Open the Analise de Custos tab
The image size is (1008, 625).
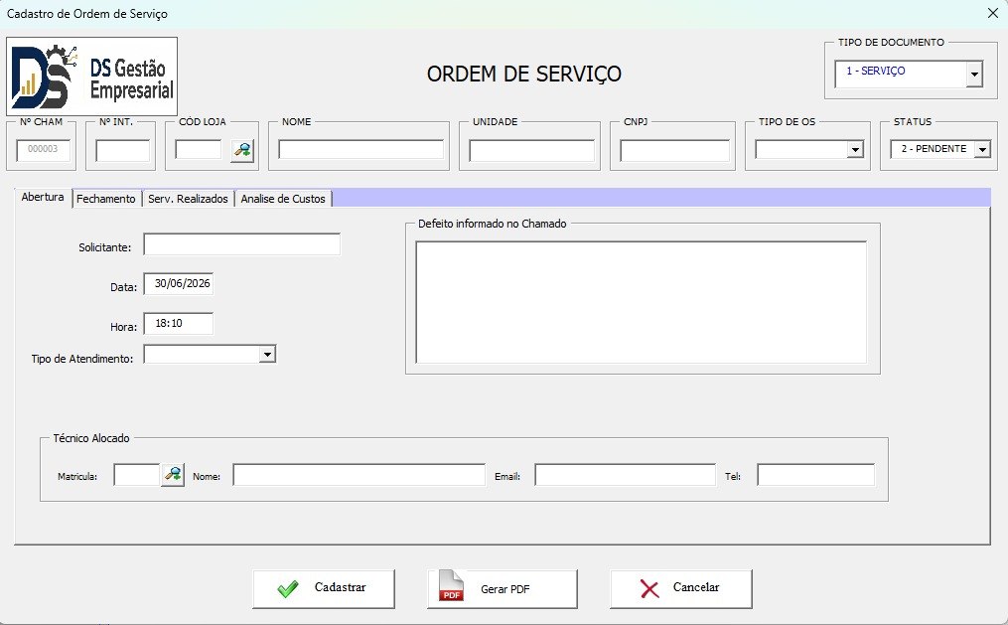click(x=283, y=199)
